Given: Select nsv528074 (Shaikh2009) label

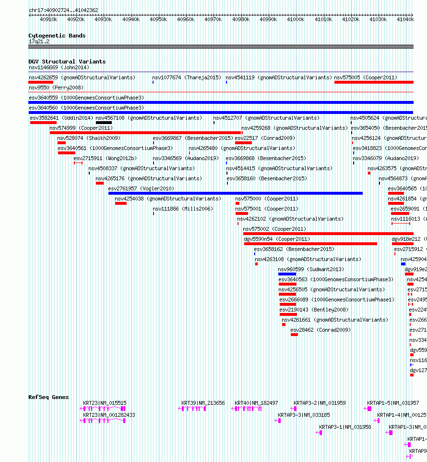Looking at the screenshot, I should [89, 138].
